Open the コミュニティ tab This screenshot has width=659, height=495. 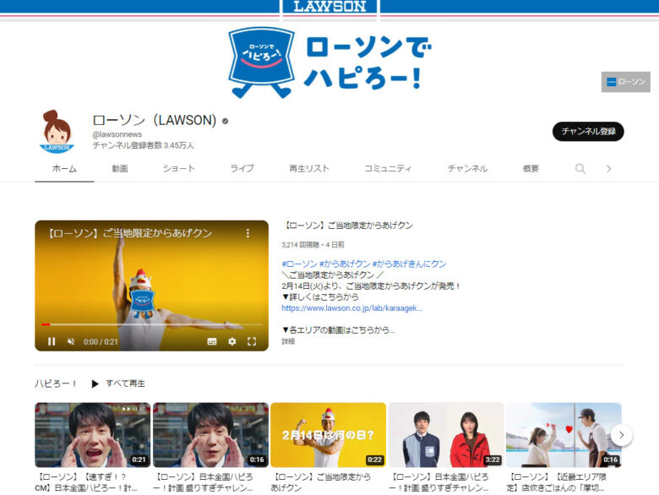click(x=388, y=169)
